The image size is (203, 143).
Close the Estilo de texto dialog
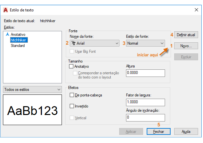[x=196, y=10]
